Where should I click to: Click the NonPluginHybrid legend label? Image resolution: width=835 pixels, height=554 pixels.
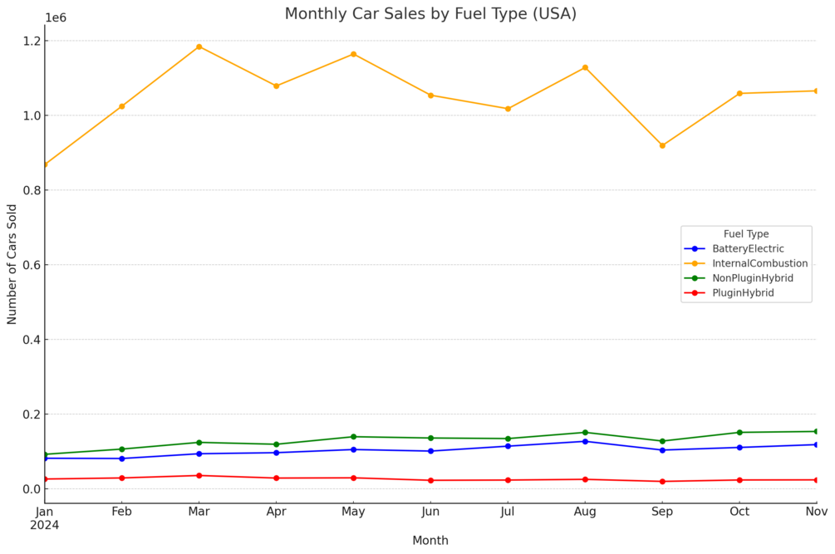pyautogui.click(x=752, y=278)
